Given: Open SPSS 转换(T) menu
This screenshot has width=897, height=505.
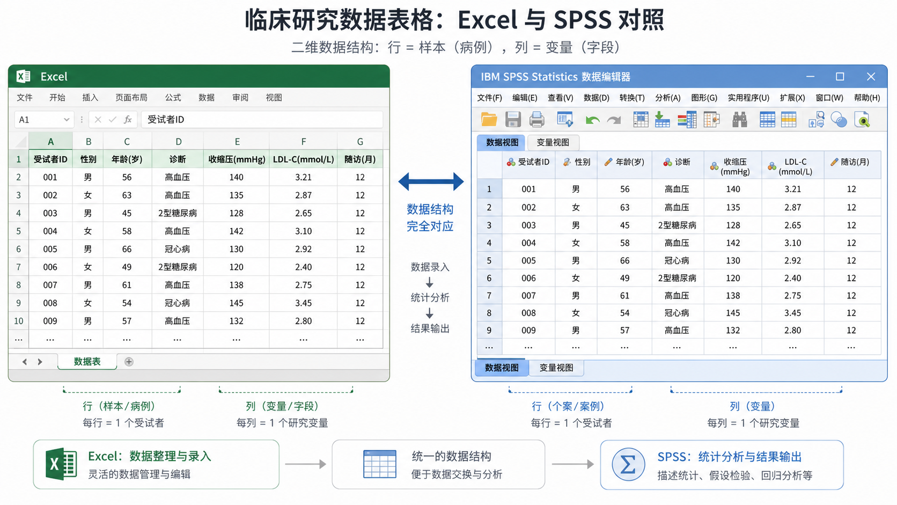Looking at the screenshot, I should tap(632, 98).
